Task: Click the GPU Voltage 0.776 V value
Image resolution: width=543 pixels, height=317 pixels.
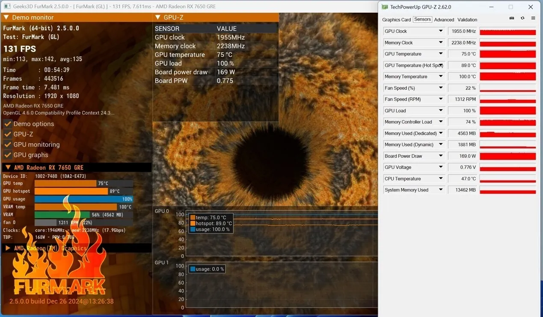Action: [463, 167]
